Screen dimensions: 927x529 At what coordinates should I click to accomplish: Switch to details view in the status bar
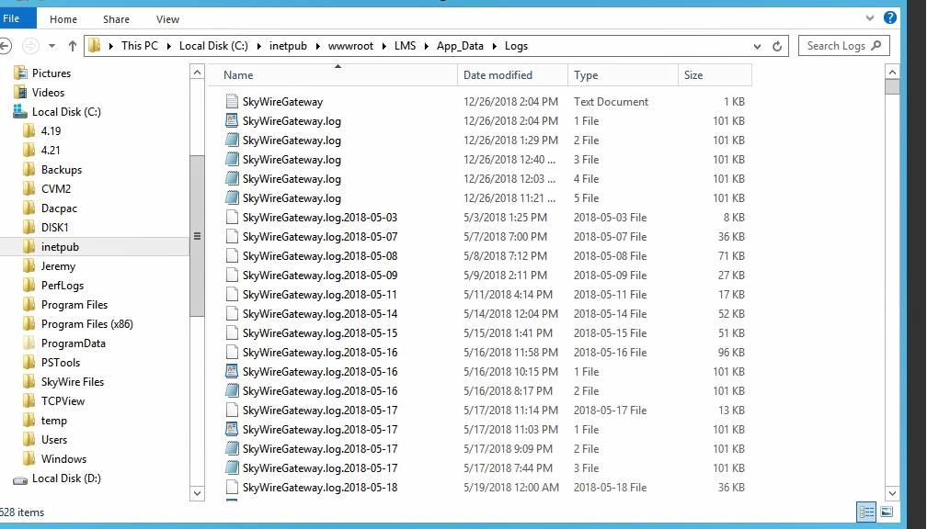tap(865, 512)
